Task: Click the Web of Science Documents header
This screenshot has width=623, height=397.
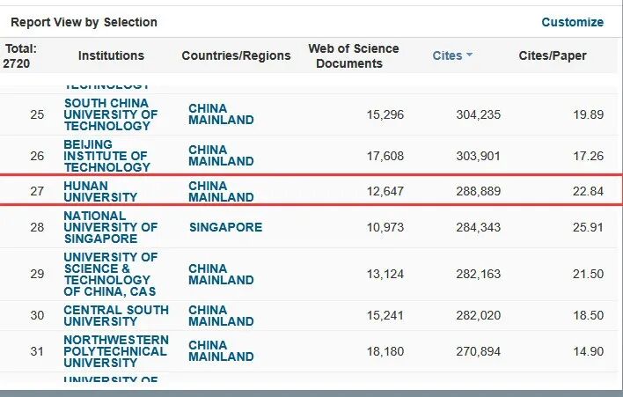Action: click(x=353, y=55)
